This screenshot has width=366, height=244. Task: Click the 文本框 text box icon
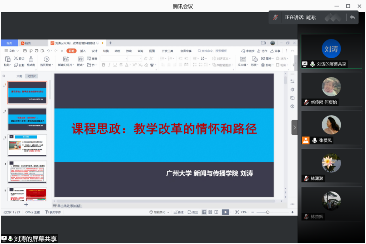[x=243, y=59]
